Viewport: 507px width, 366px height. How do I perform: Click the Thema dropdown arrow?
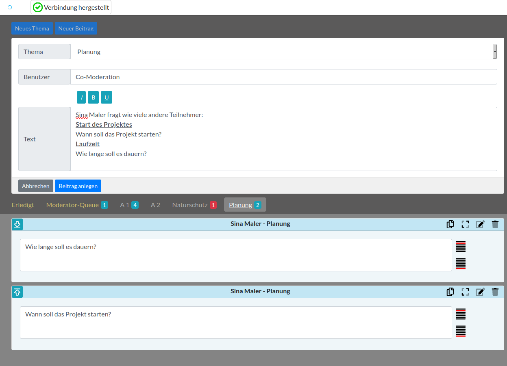[494, 52]
